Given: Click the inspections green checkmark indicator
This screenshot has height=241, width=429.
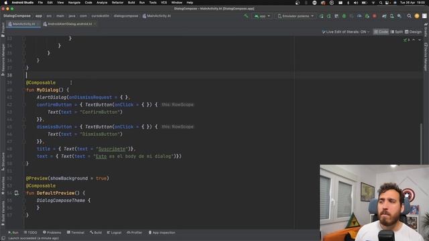Looking at the screenshot, I should click(407, 40).
